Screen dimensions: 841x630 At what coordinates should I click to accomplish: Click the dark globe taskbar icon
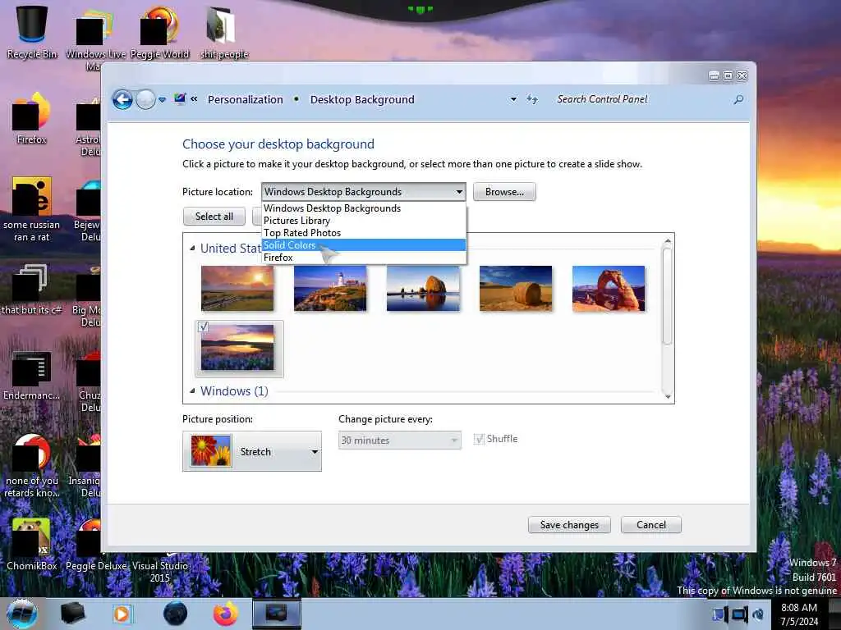point(175,614)
